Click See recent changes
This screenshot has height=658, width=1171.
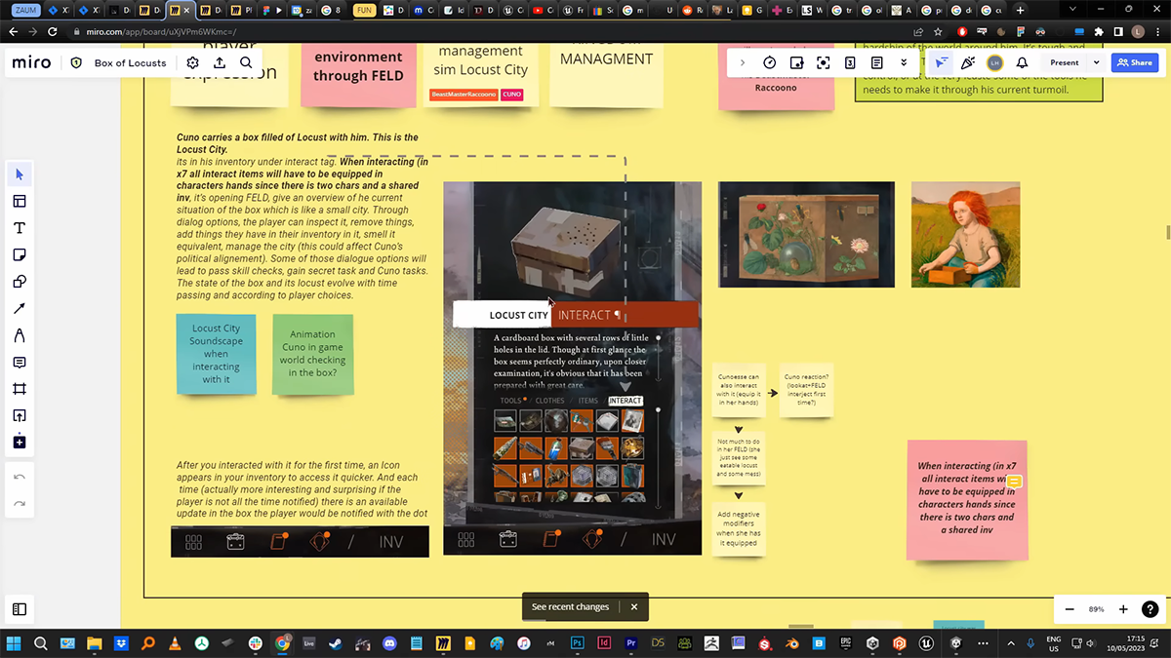[571, 606]
